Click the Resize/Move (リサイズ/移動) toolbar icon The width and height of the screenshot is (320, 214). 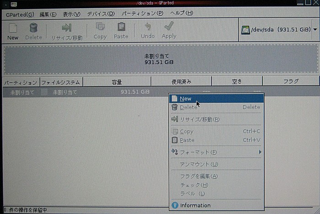point(67,28)
